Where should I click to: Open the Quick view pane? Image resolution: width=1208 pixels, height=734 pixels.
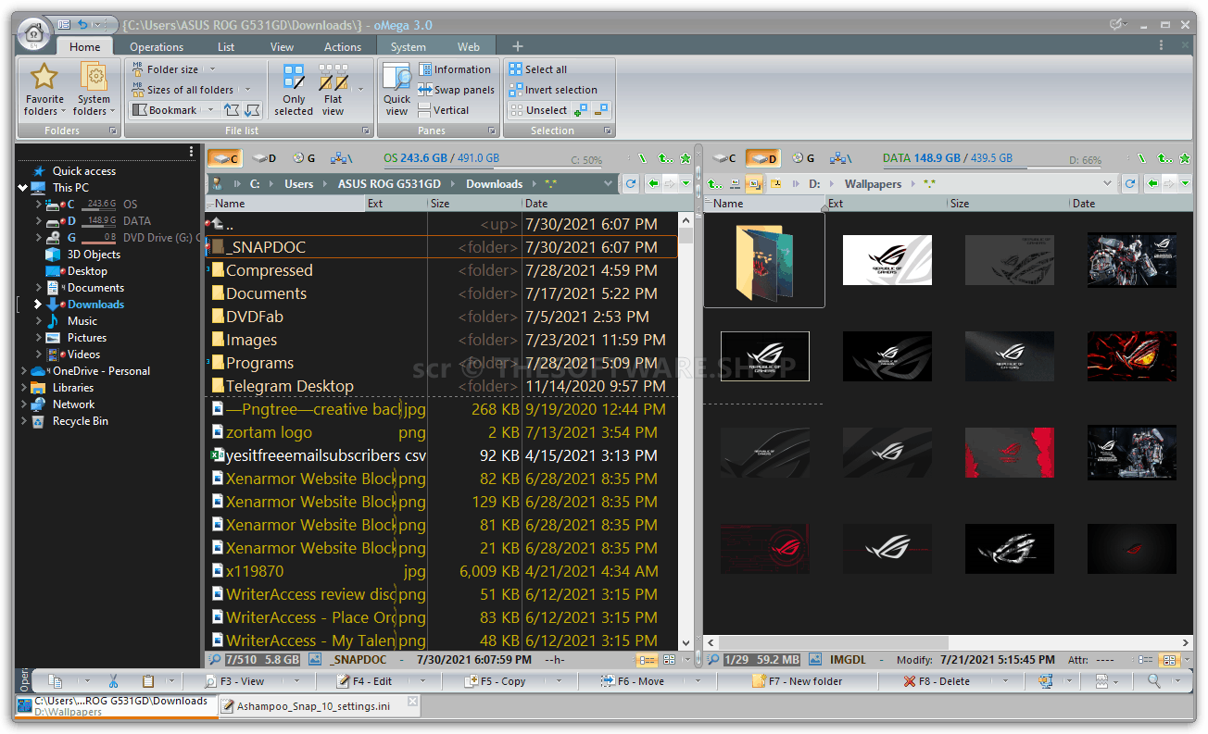point(396,90)
